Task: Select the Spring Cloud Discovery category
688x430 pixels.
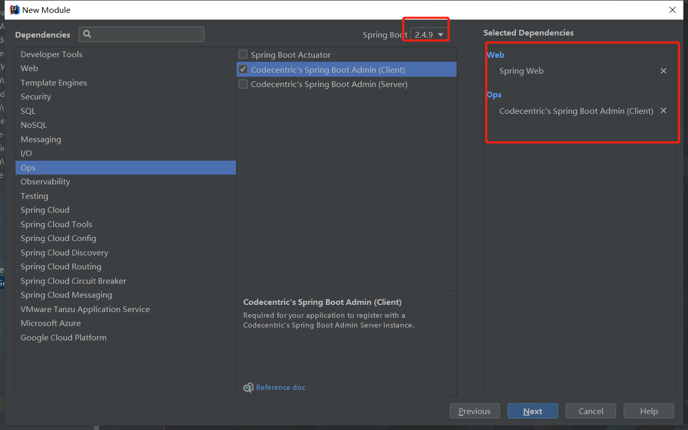Action: tap(126, 252)
